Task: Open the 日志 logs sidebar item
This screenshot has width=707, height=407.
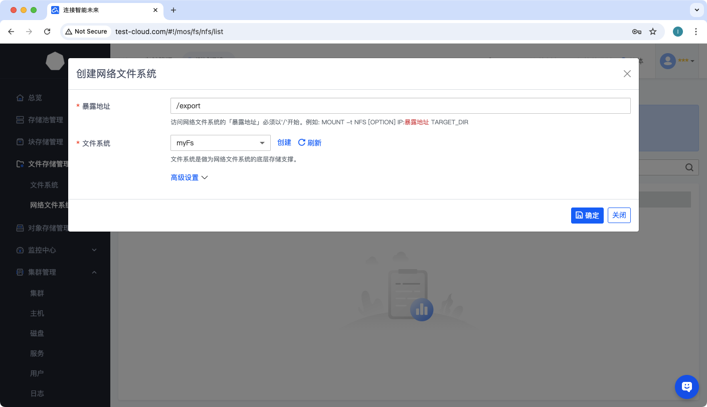Action: pos(37,393)
